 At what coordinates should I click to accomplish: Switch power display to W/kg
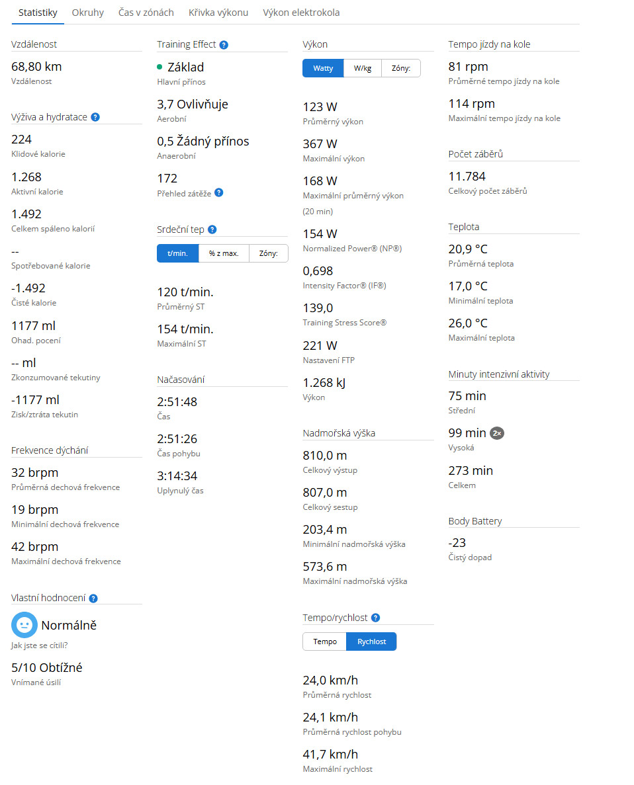[x=363, y=69]
